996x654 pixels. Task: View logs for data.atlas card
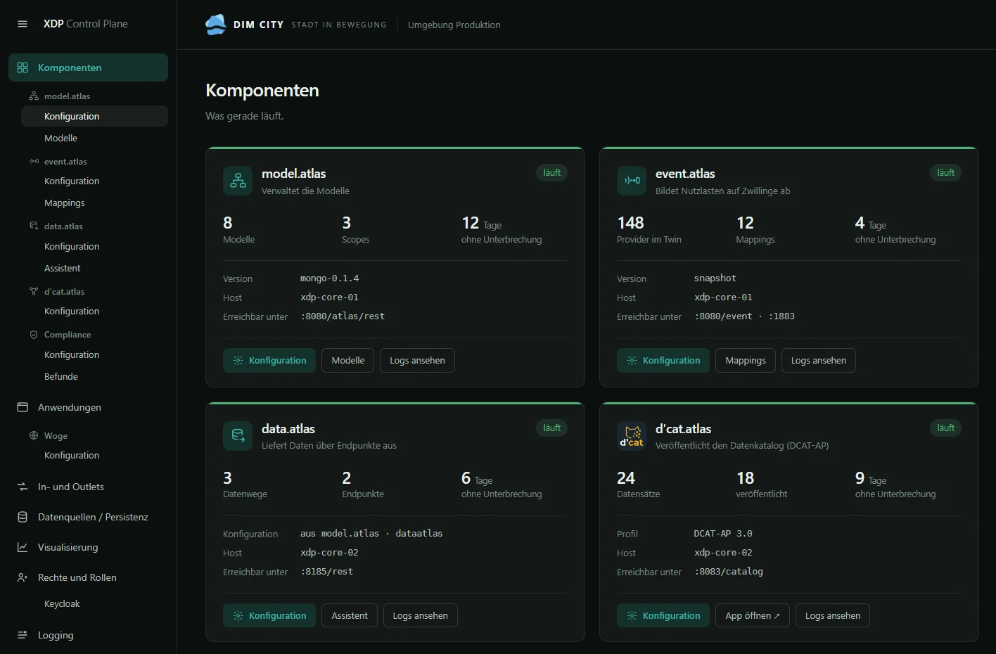click(421, 615)
